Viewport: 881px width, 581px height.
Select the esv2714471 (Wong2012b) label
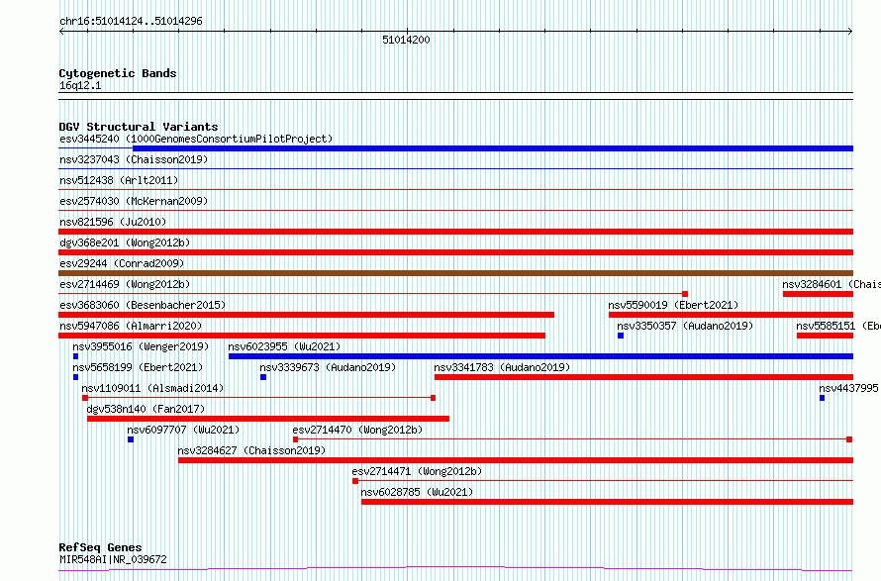tap(417, 471)
